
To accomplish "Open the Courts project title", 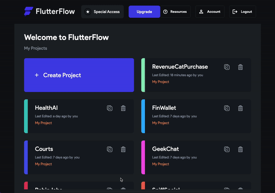I will tap(44, 149).
